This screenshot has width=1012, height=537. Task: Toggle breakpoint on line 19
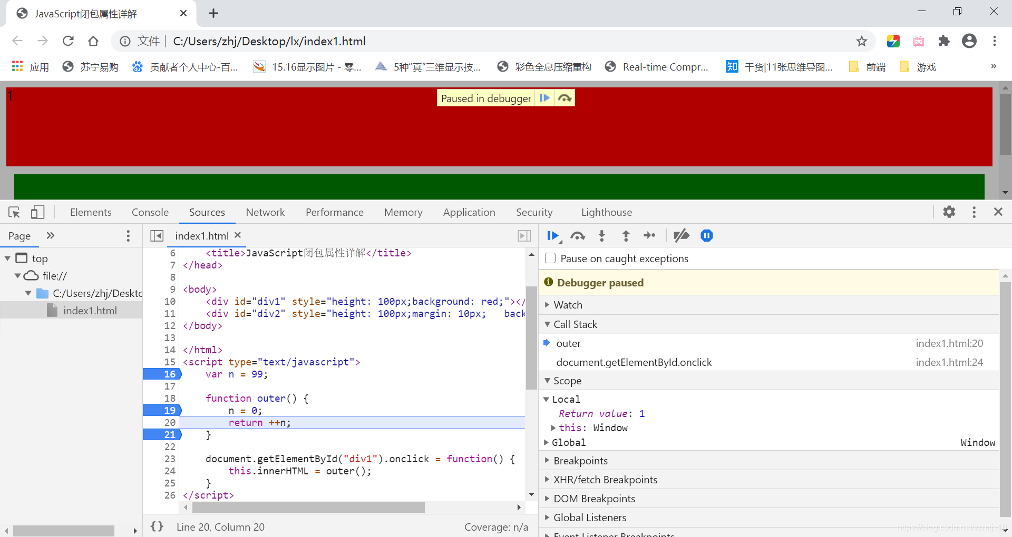click(x=162, y=411)
